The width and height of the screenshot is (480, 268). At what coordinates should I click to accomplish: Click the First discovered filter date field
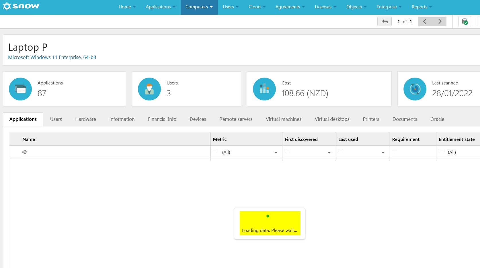[x=308, y=152]
